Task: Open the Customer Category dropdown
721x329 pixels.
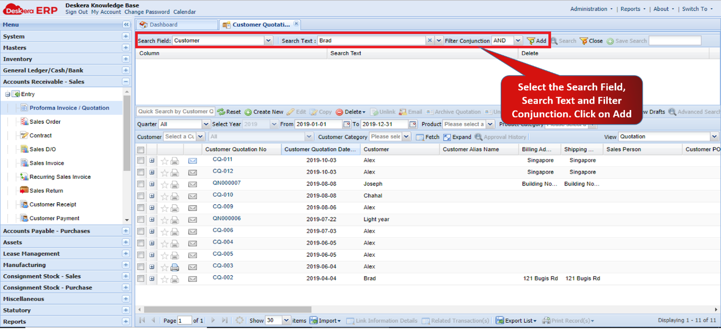Action: tap(406, 137)
